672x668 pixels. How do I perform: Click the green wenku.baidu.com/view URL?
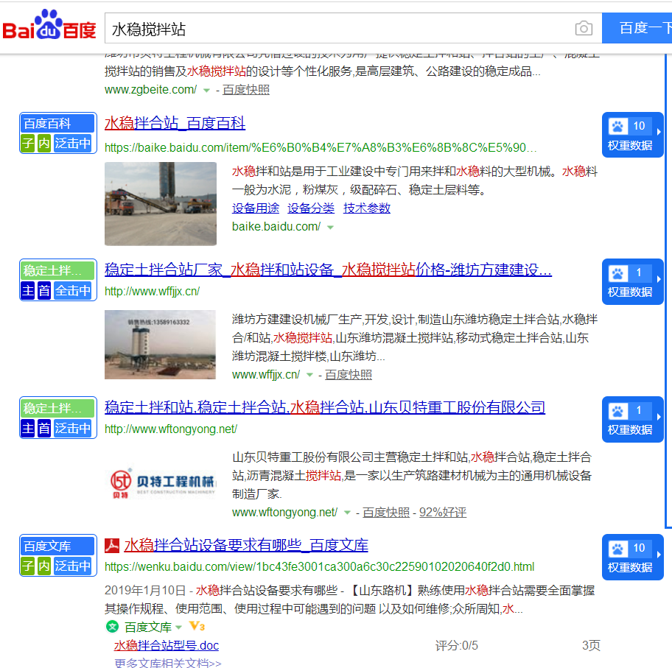coord(319,567)
